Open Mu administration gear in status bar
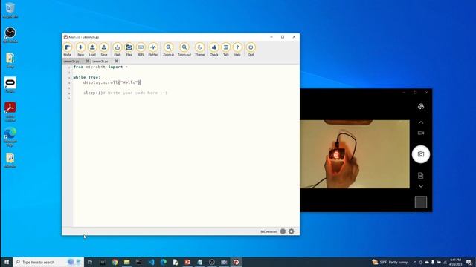The image size is (476, 267). pos(292,231)
